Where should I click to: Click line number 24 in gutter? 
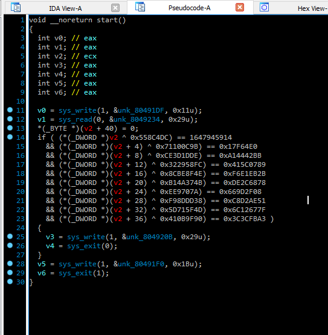[x=21, y=228]
